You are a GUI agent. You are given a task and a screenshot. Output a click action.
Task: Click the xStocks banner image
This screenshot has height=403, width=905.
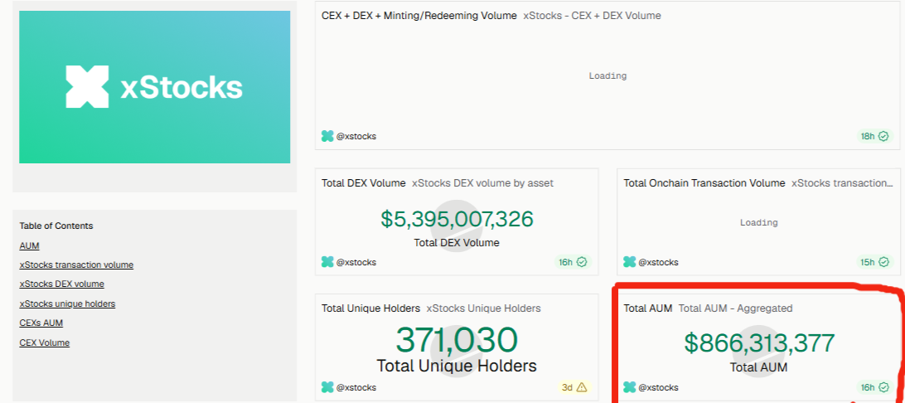[x=155, y=87]
